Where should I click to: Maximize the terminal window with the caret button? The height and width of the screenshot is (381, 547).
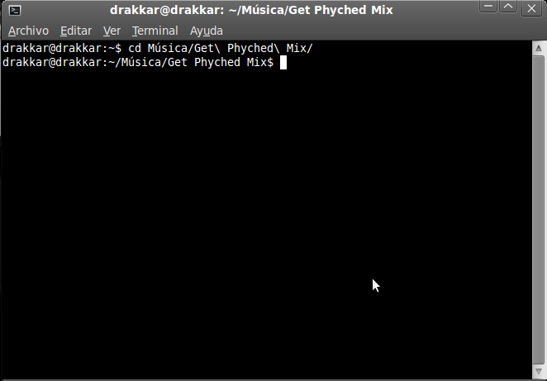point(508,7)
